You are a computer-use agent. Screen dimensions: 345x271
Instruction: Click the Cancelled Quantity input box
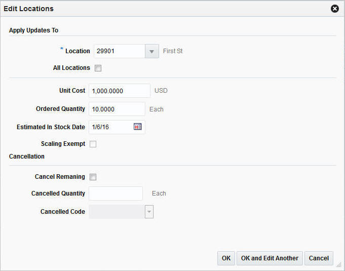point(116,193)
